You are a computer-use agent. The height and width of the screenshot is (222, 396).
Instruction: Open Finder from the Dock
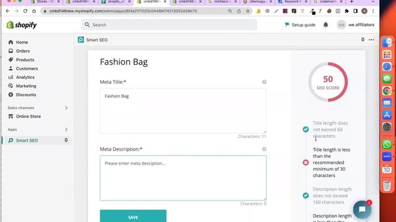387,43
